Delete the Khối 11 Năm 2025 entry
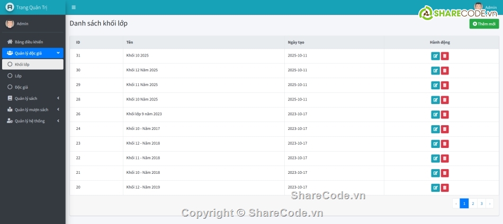The height and width of the screenshot is (224, 503). click(x=445, y=85)
